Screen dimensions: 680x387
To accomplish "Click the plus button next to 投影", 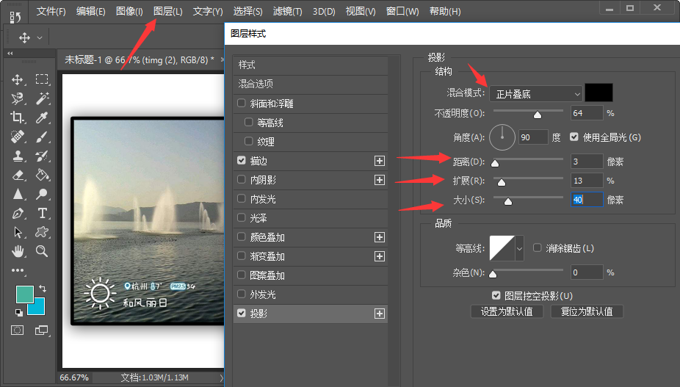I will click(380, 314).
